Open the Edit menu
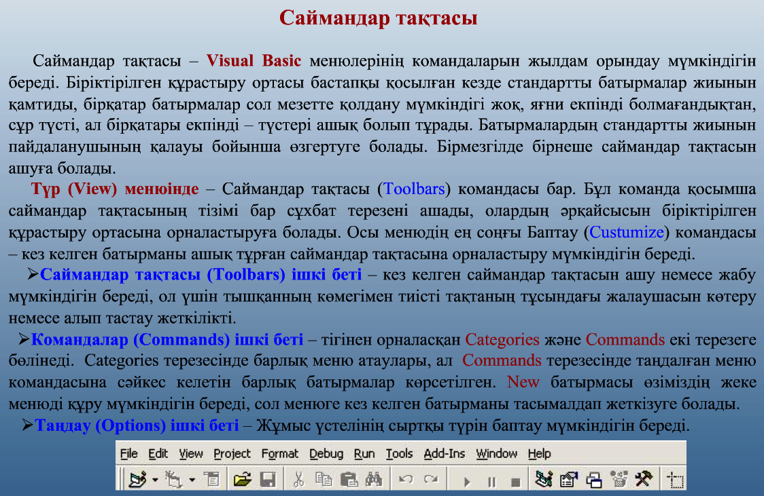Viewport: 764px width, 496px height. point(158,454)
